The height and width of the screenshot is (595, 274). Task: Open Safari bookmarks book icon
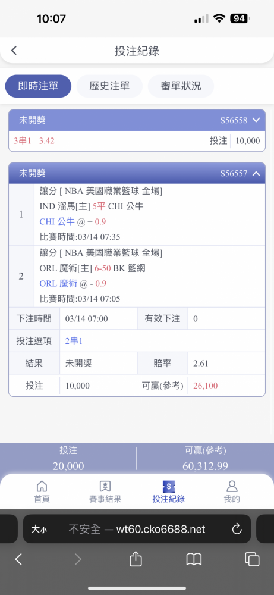pyautogui.click(x=194, y=559)
